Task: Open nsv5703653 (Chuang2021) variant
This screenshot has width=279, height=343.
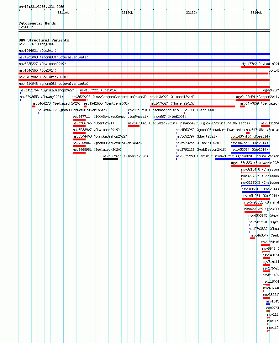Action: pos(41,97)
